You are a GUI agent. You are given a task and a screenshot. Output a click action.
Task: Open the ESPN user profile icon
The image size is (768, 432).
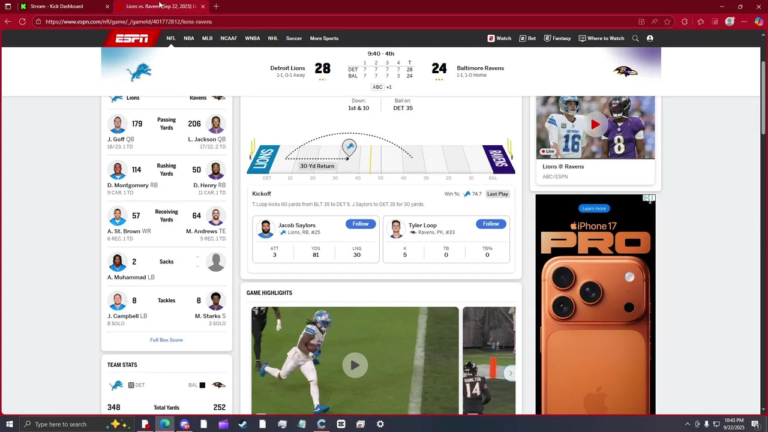650,38
